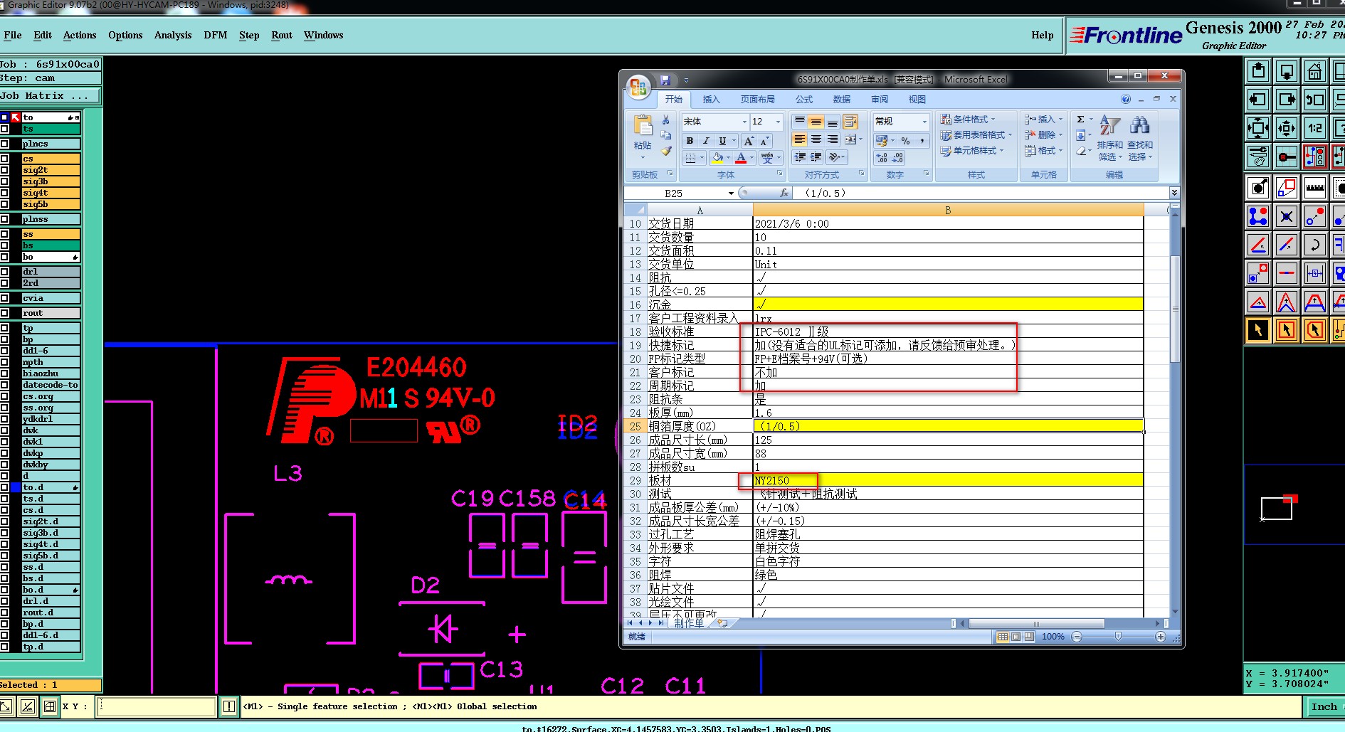This screenshot has height=732, width=1345.
Task: Click the pan right arrow icon
Action: [x=1287, y=100]
